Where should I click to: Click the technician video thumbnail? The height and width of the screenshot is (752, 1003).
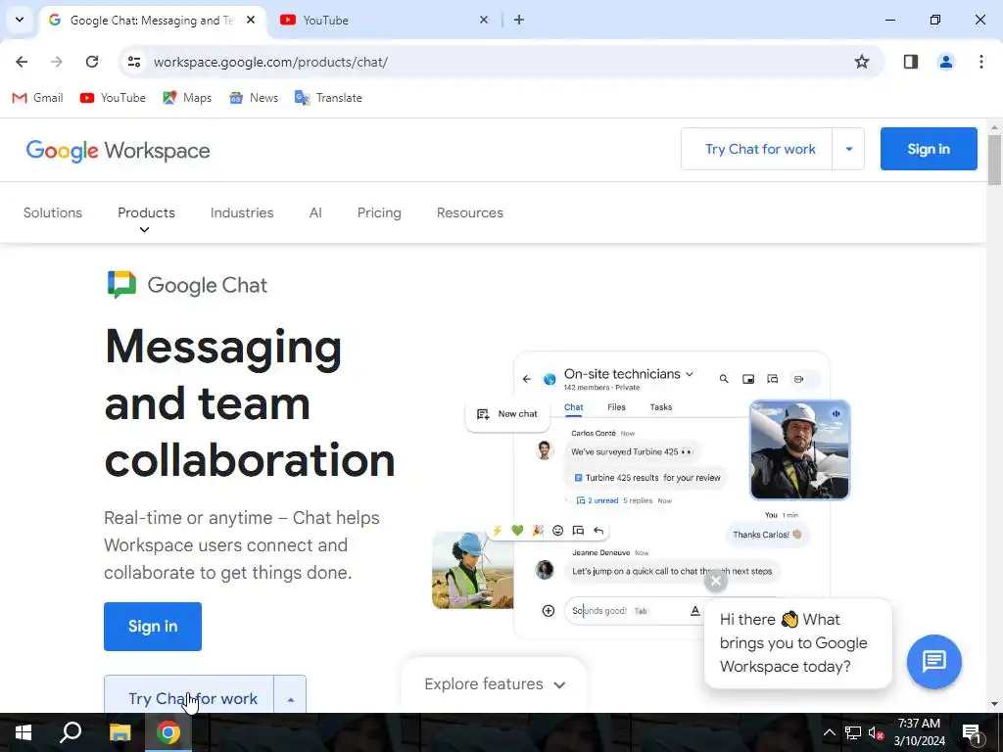point(799,449)
